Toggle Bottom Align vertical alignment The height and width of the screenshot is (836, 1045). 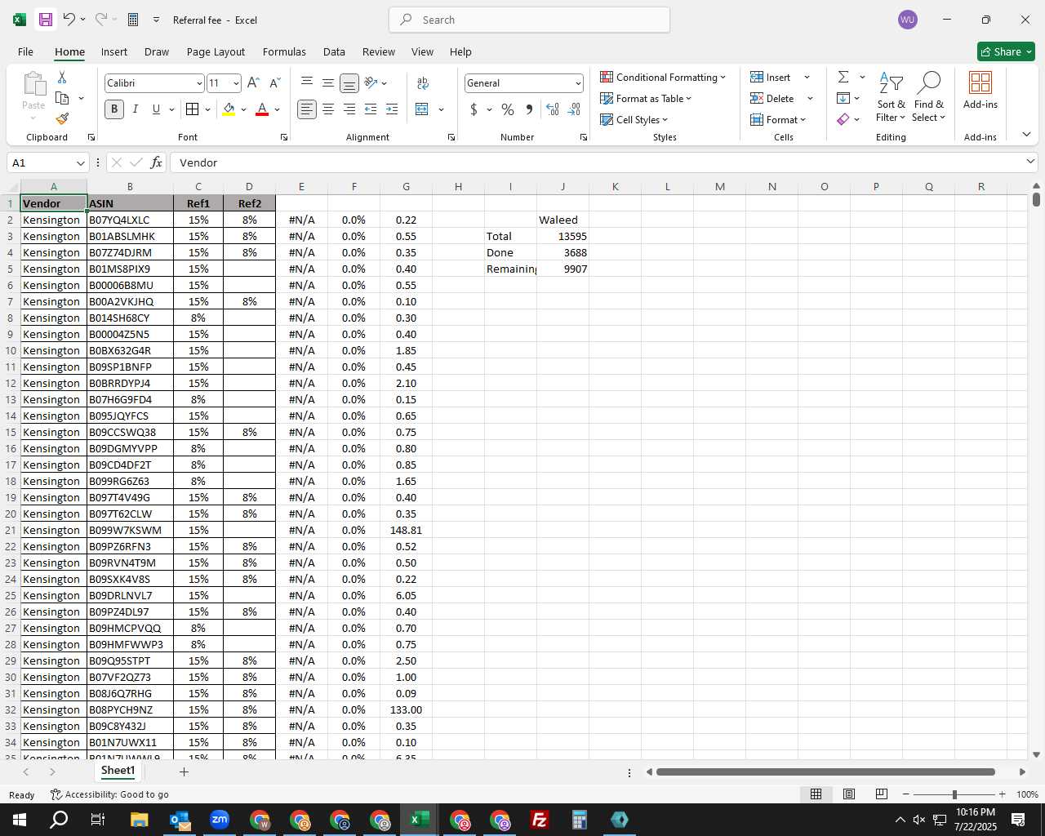click(349, 83)
